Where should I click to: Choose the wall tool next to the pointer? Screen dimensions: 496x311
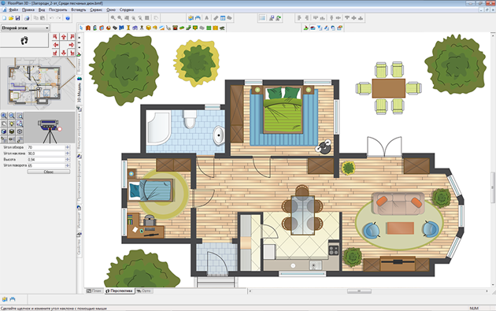[x=88, y=28]
